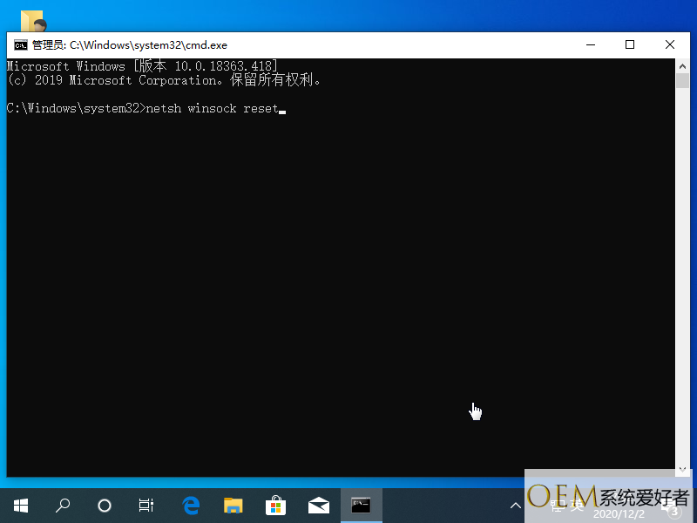Screen dimensions: 697x523
Task: Open File Explorer from the taskbar
Action: (233, 505)
